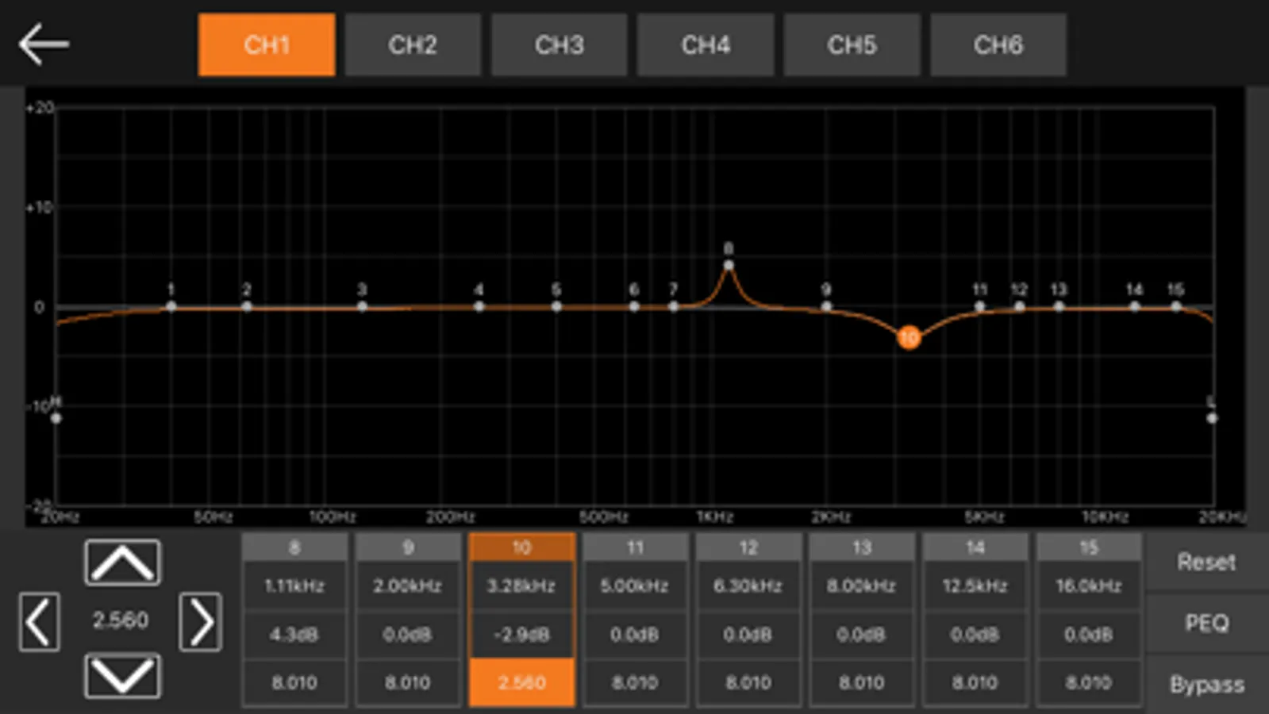Viewport: 1269px width, 714px height.
Task: Switch to the CH4 tab
Action: pyautogui.click(x=706, y=44)
